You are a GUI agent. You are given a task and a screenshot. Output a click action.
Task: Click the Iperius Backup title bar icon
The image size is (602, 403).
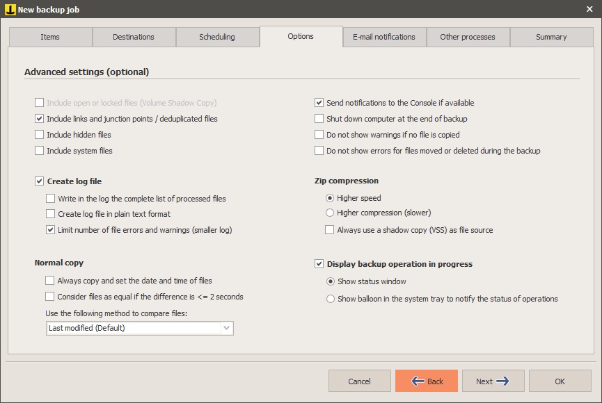[x=9, y=9]
